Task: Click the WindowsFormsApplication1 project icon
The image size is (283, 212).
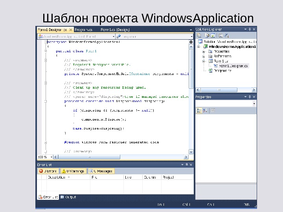Action: [x=206, y=46]
